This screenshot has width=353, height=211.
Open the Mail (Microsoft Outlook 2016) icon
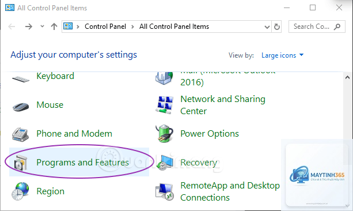[x=164, y=78]
